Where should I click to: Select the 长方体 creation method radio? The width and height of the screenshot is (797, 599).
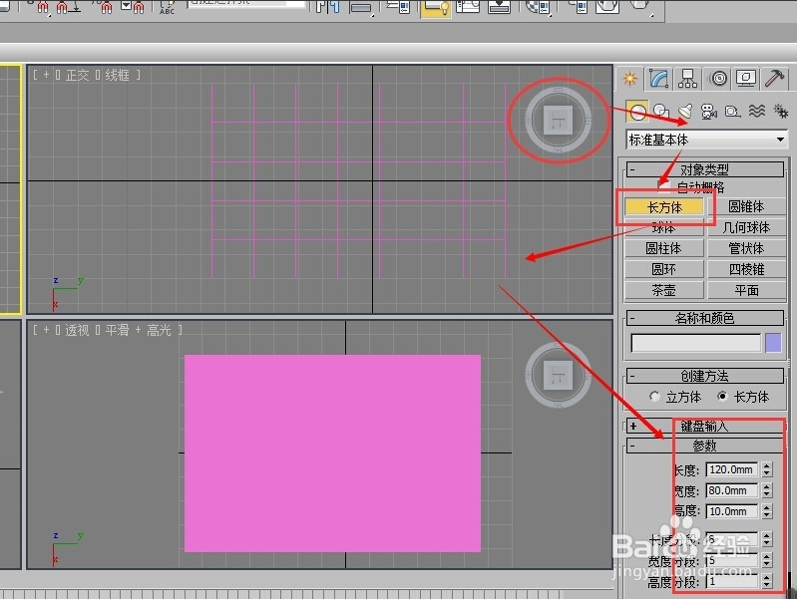pyautogui.click(x=722, y=397)
